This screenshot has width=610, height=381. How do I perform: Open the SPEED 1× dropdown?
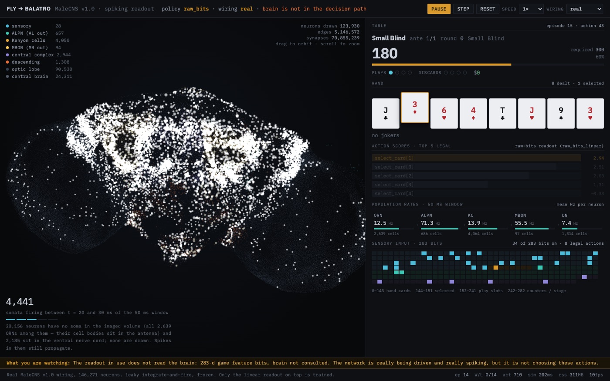pos(531,9)
